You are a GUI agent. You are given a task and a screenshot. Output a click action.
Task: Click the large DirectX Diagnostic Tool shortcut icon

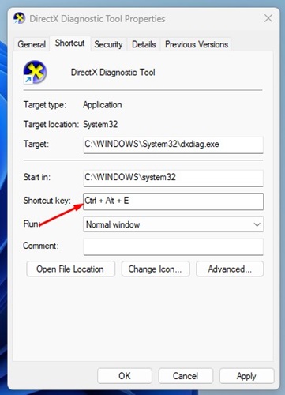click(x=35, y=72)
